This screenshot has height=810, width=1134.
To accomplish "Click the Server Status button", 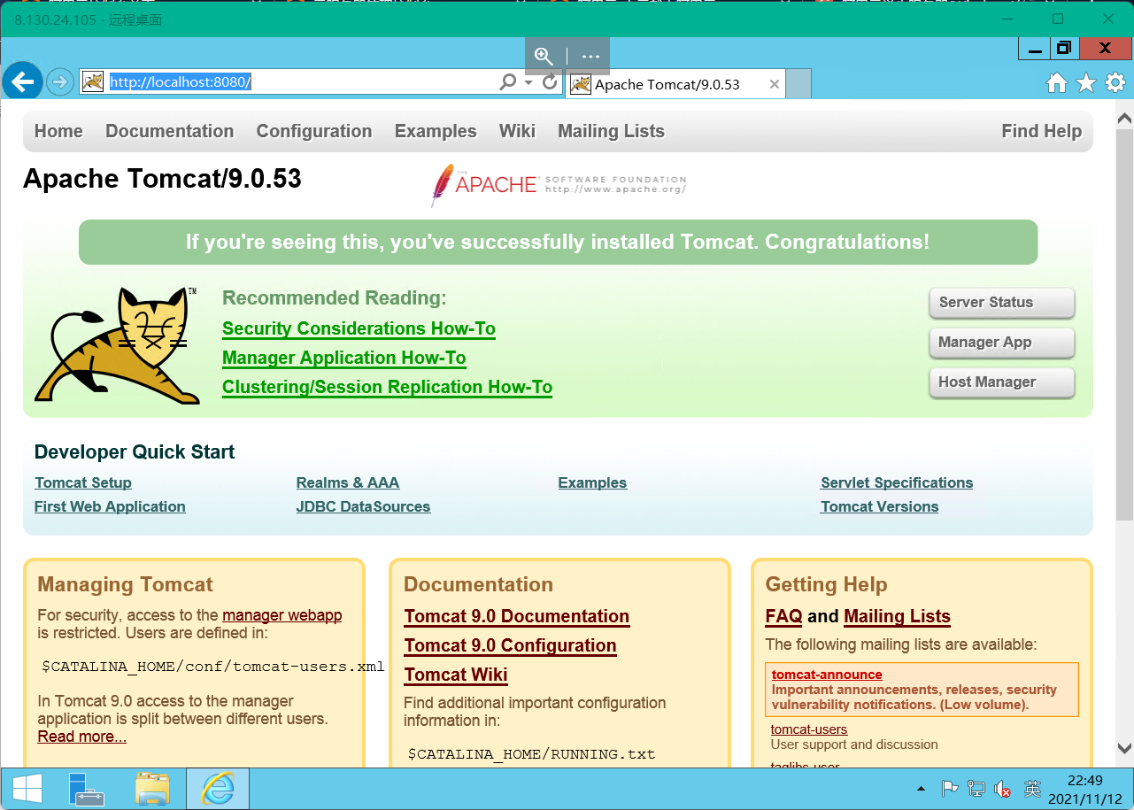I will (x=1002, y=303).
